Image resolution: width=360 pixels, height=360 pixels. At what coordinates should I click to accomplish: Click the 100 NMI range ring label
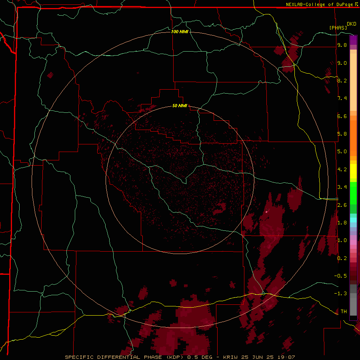(x=180, y=32)
